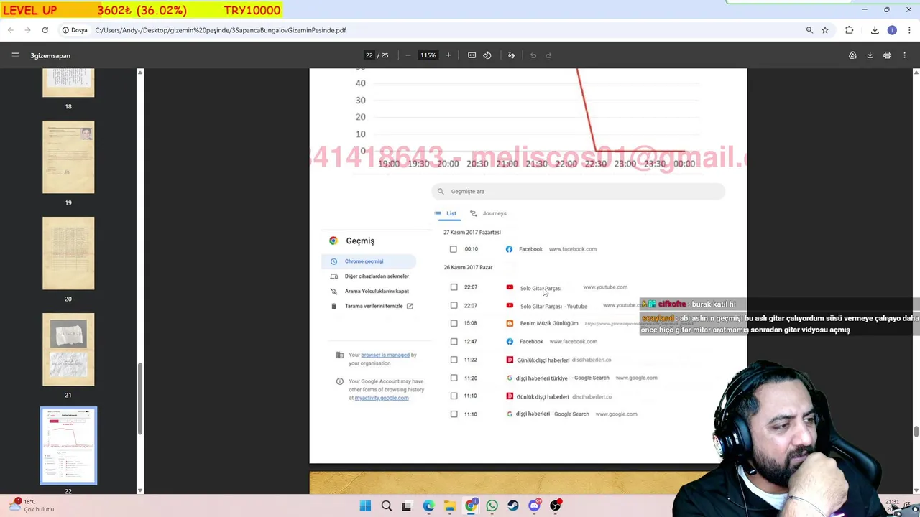Image resolution: width=920 pixels, height=517 pixels.
Task: Click the 115% zoom level field
Action: coord(428,55)
